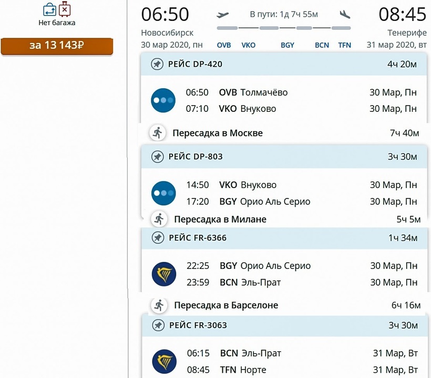This screenshot has width=431, height=378.
Task: Click the 'В пути: 1д 7ч 55м' duration text
Action: (284, 14)
